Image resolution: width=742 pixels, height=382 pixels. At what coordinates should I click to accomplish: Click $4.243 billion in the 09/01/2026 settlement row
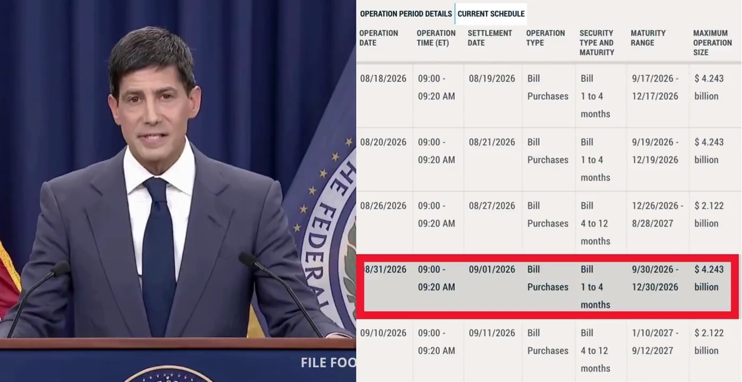709,279
